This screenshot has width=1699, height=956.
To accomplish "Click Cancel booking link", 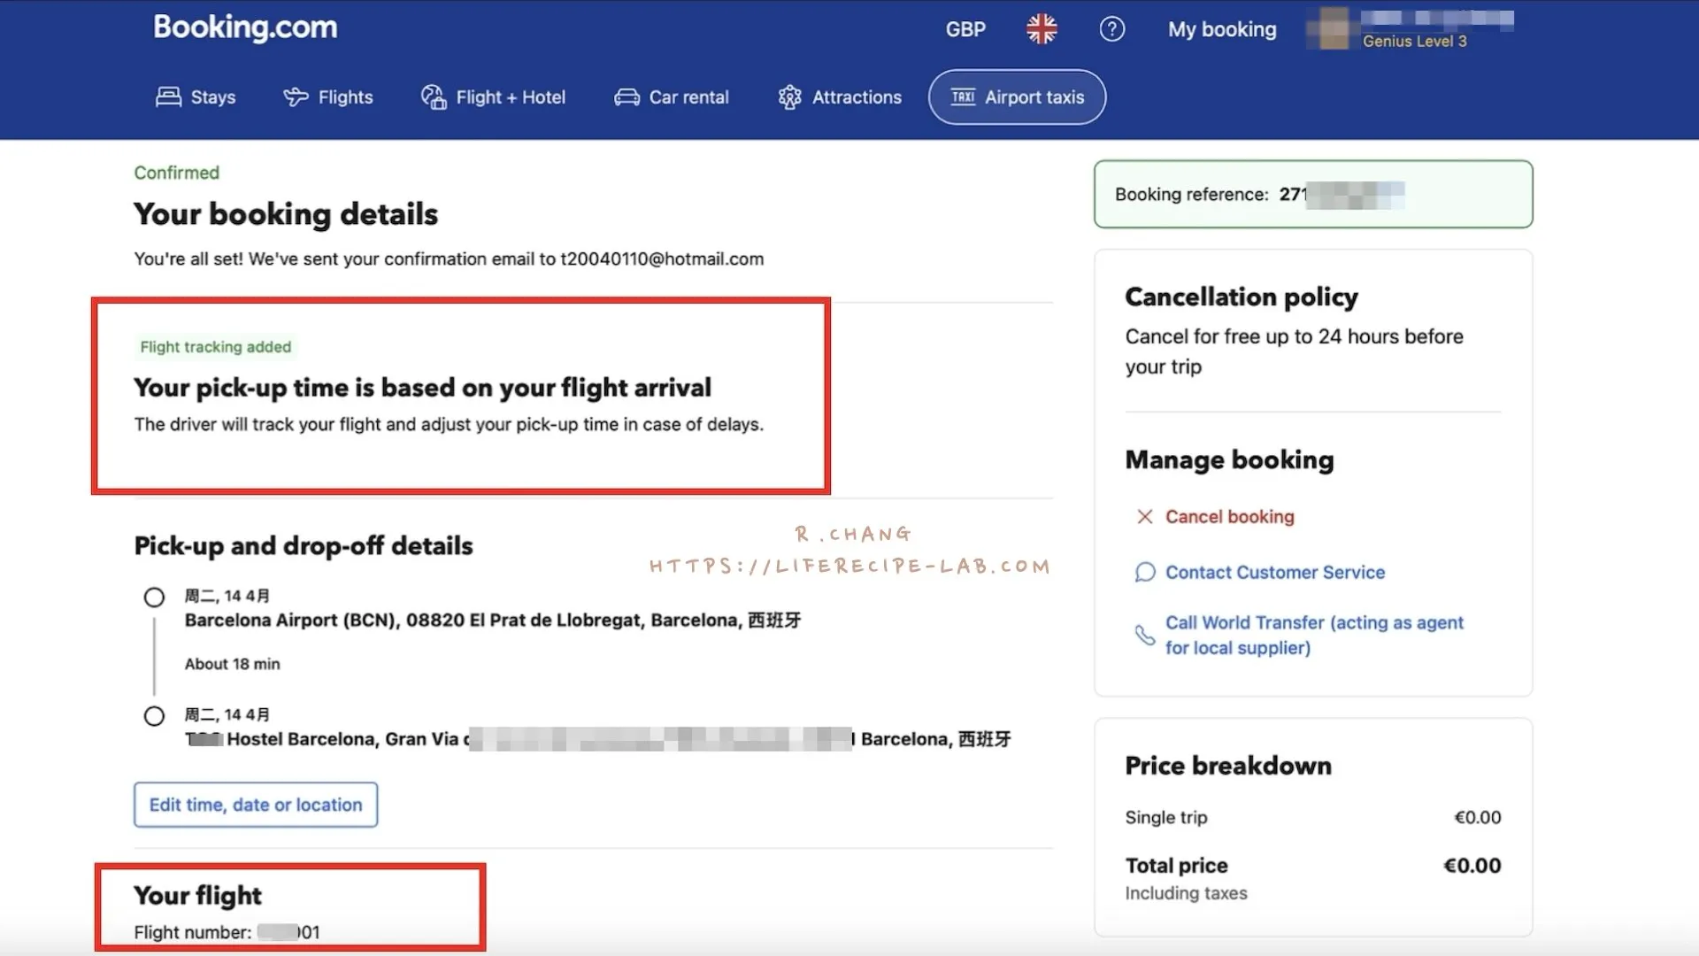I will pyautogui.click(x=1229, y=517).
